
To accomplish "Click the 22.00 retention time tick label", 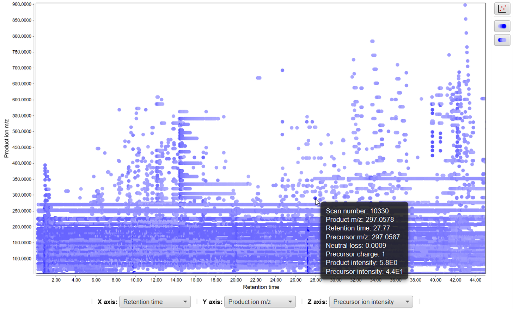I will [x=256, y=280].
